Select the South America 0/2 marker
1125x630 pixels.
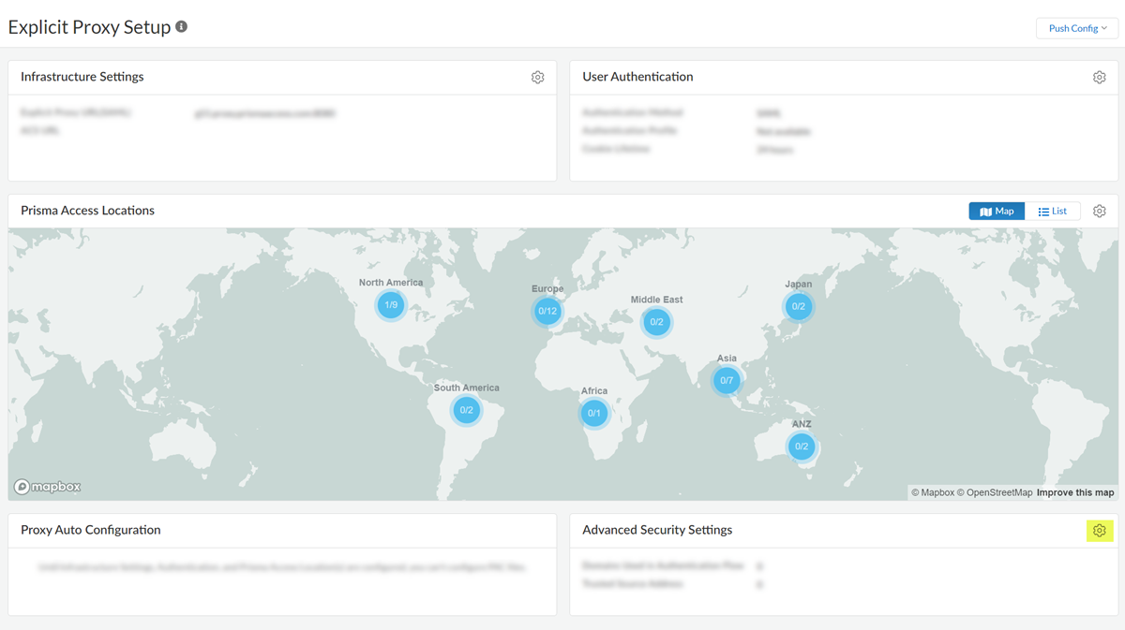click(466, 410)
